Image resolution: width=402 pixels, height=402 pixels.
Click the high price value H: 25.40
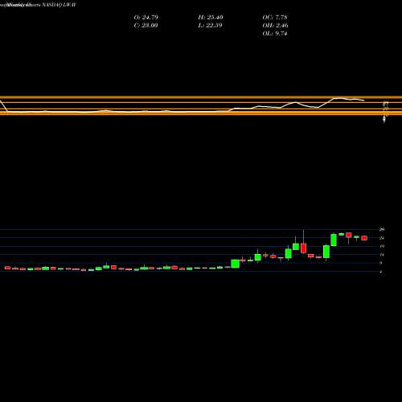(211, 18)
